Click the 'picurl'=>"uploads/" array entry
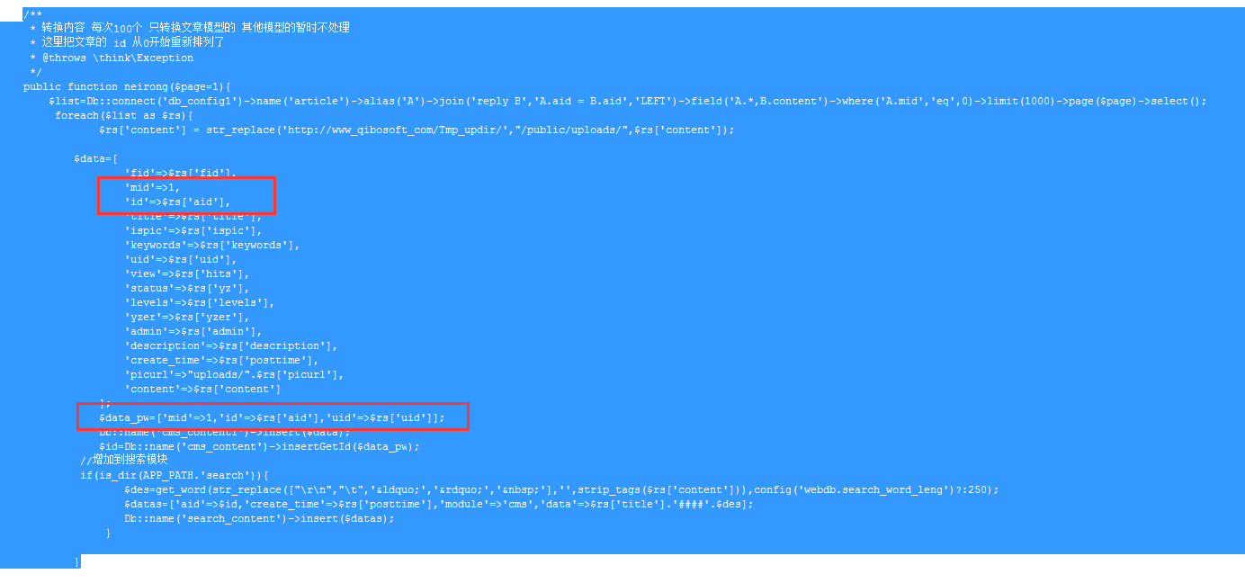The width and height of the screenshot is (1245, 583). click(234, 374)
